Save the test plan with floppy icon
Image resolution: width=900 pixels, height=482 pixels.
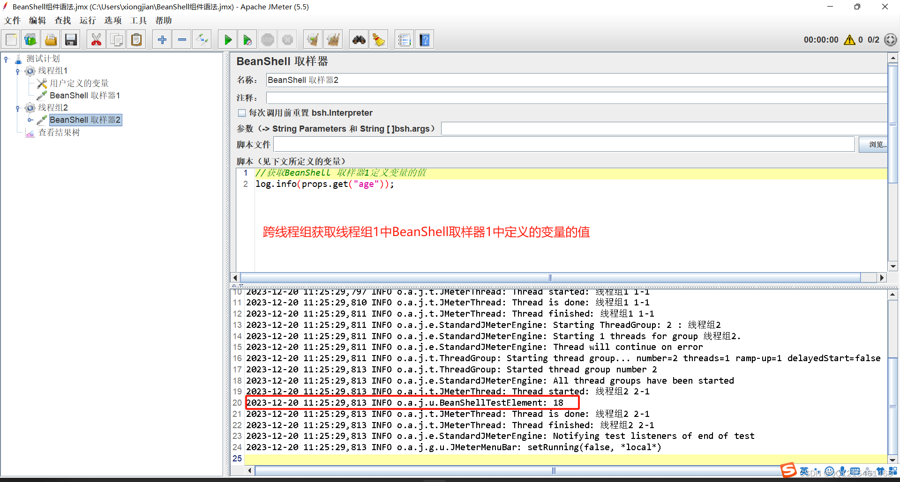tap(71, 40)
